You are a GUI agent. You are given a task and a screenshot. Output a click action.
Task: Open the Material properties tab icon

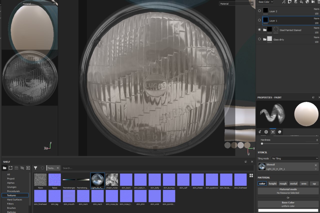point(279,132)
